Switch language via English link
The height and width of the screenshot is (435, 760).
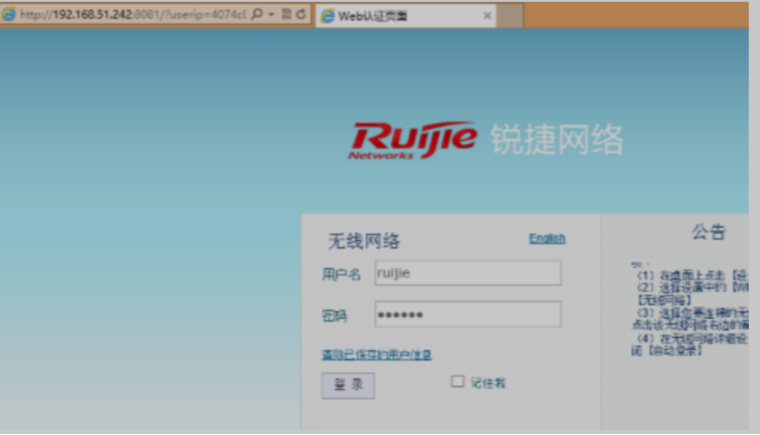[x=547, y=238]
